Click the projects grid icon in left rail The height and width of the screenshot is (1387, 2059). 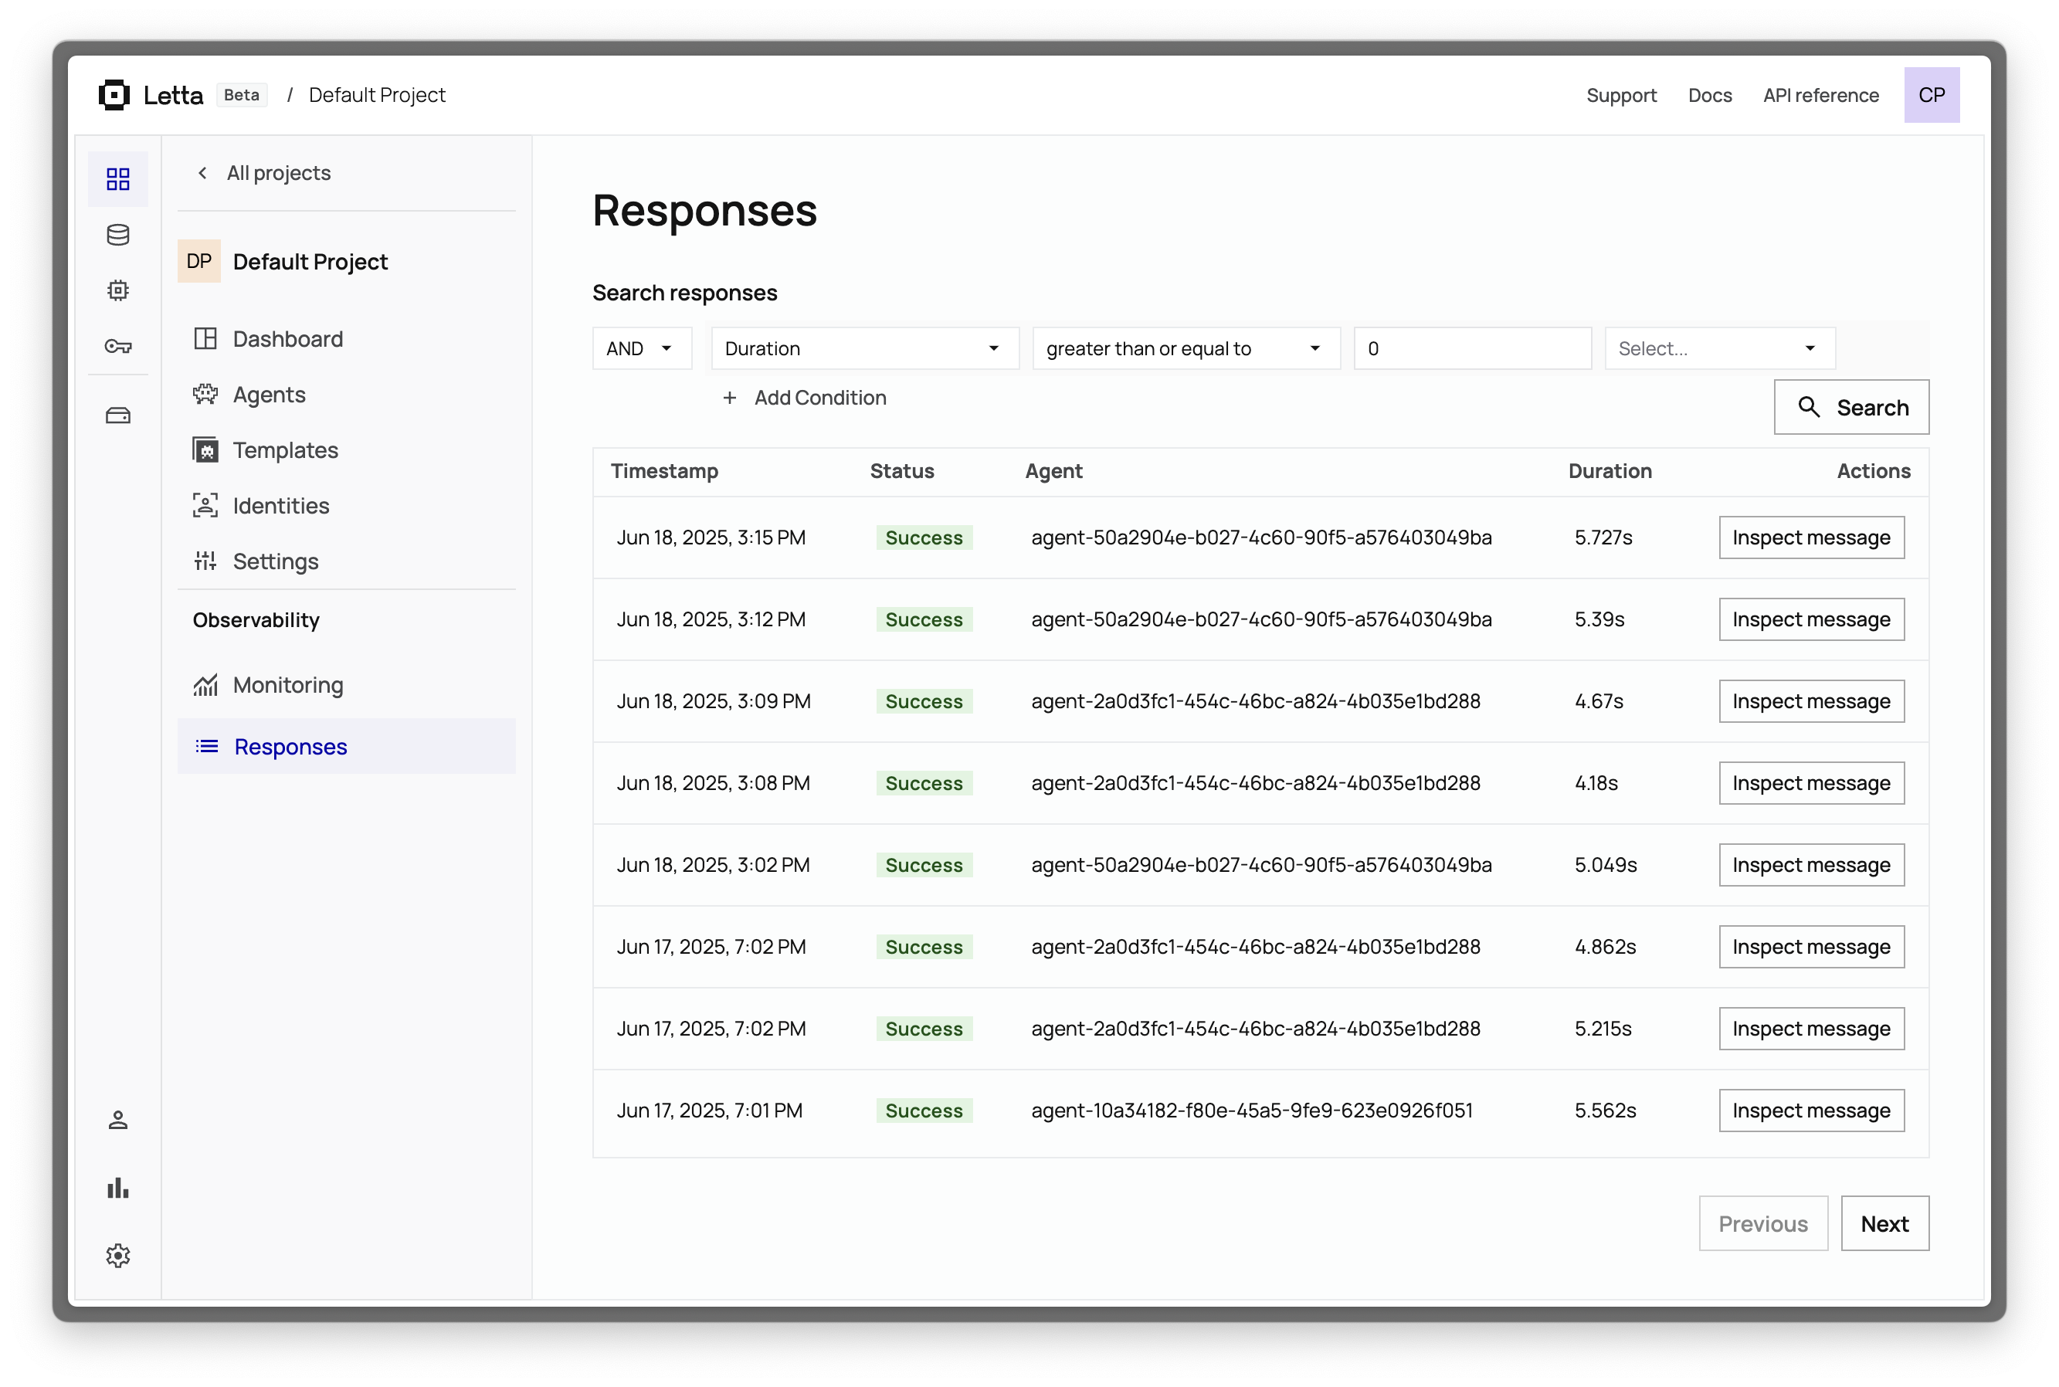[x=117, y=180]
